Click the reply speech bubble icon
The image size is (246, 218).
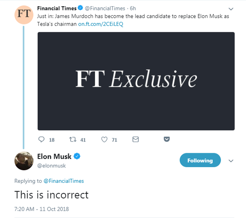pos(42,139)
